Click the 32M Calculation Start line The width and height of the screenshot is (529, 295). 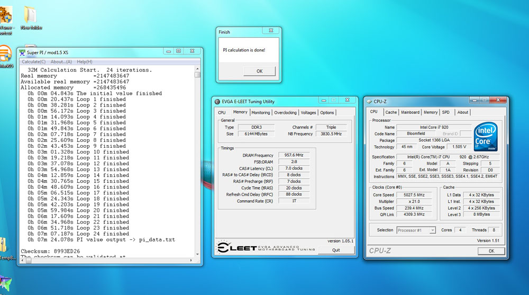[90, 70]
